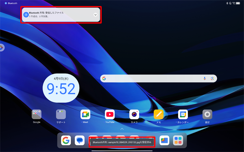This screenshot has height=152, width=244.
Task: Open the Bluetooth 共有 received file notification
Action: 61,15
